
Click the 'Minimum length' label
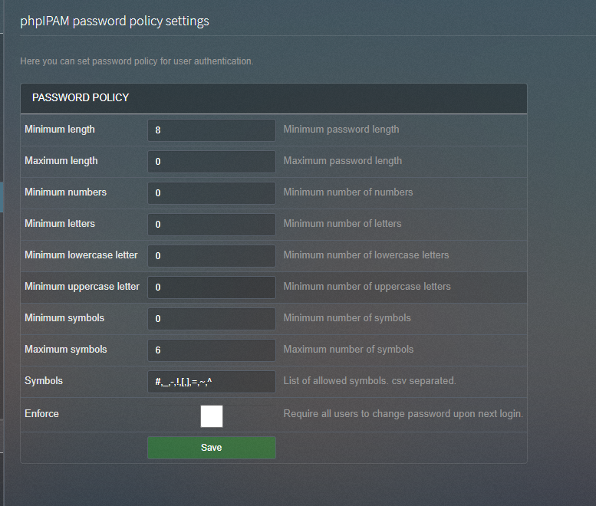click(60, 129)
